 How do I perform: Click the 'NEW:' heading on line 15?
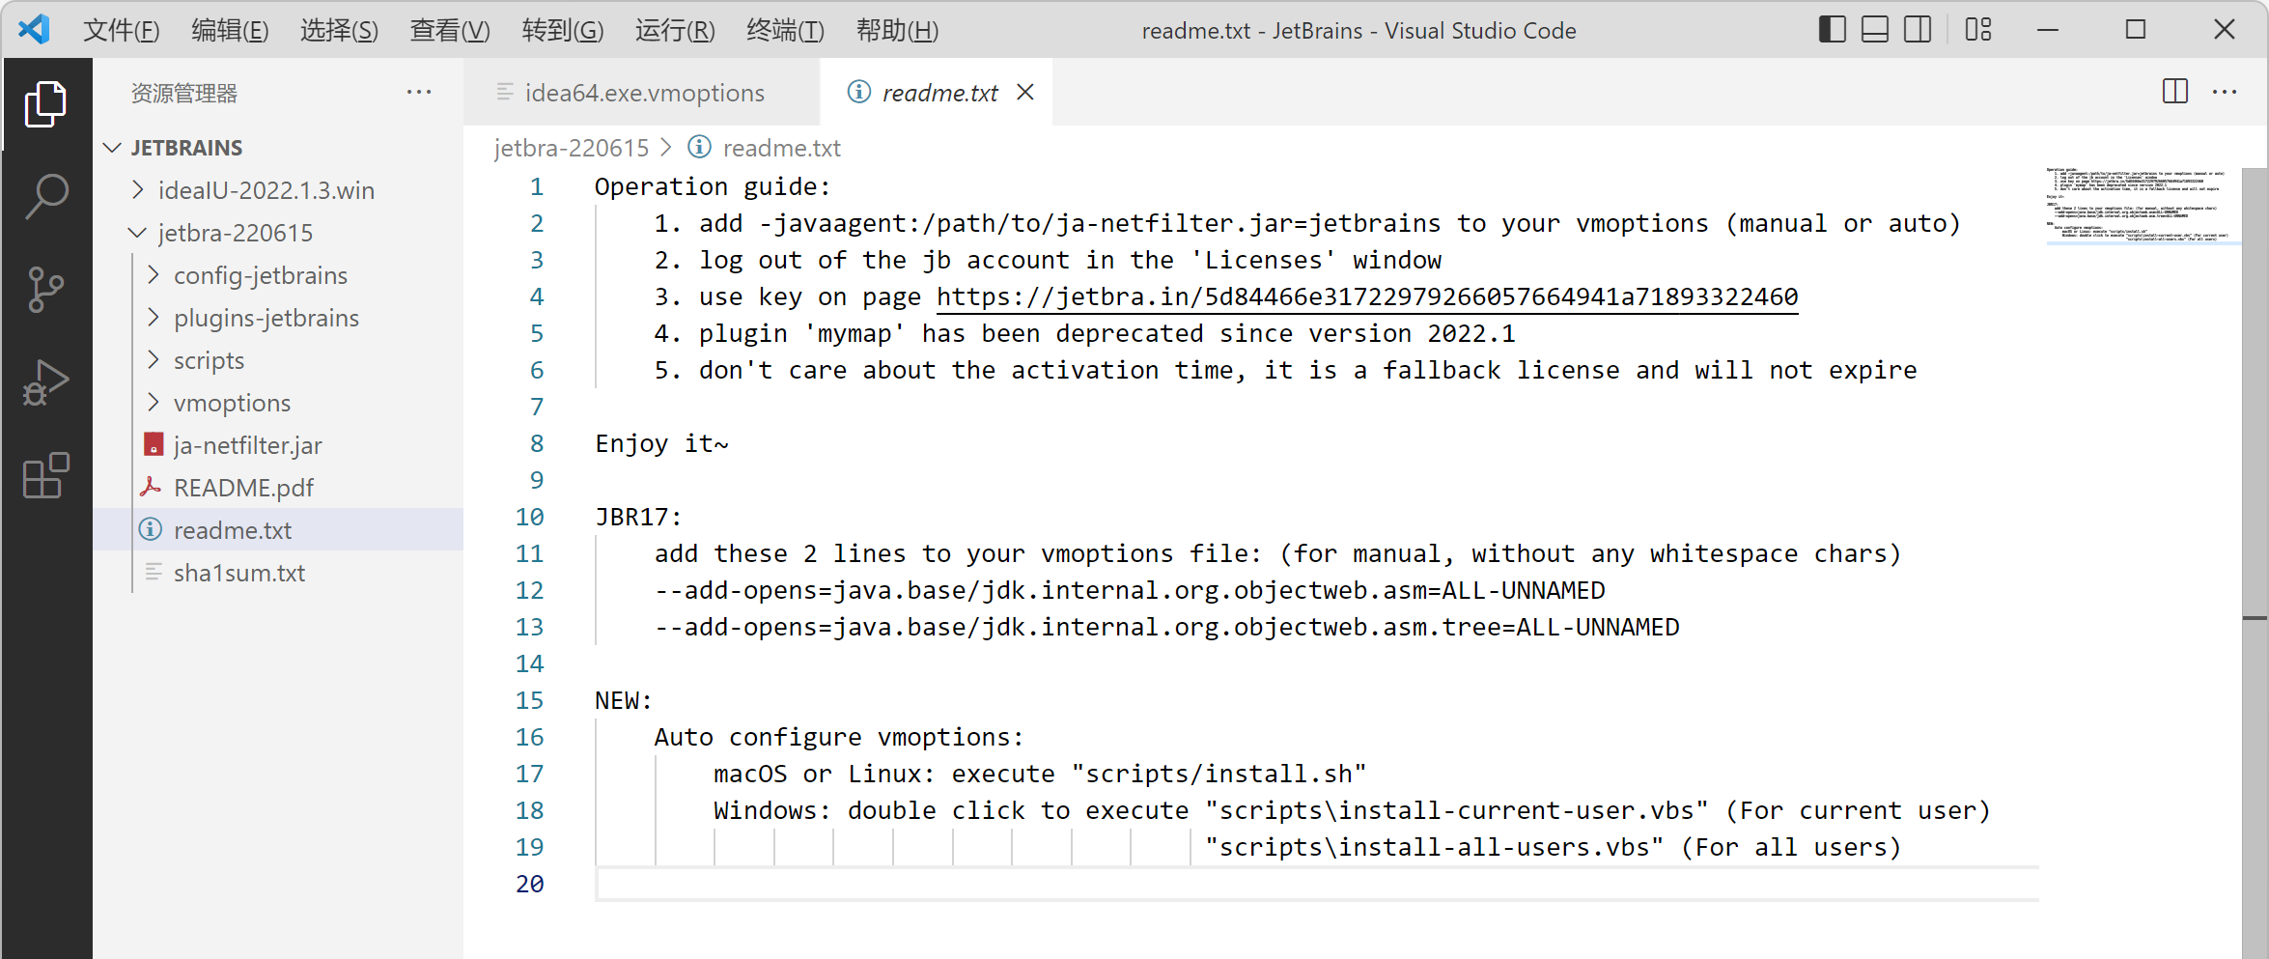pyautogui.click(x=624, y=700)
